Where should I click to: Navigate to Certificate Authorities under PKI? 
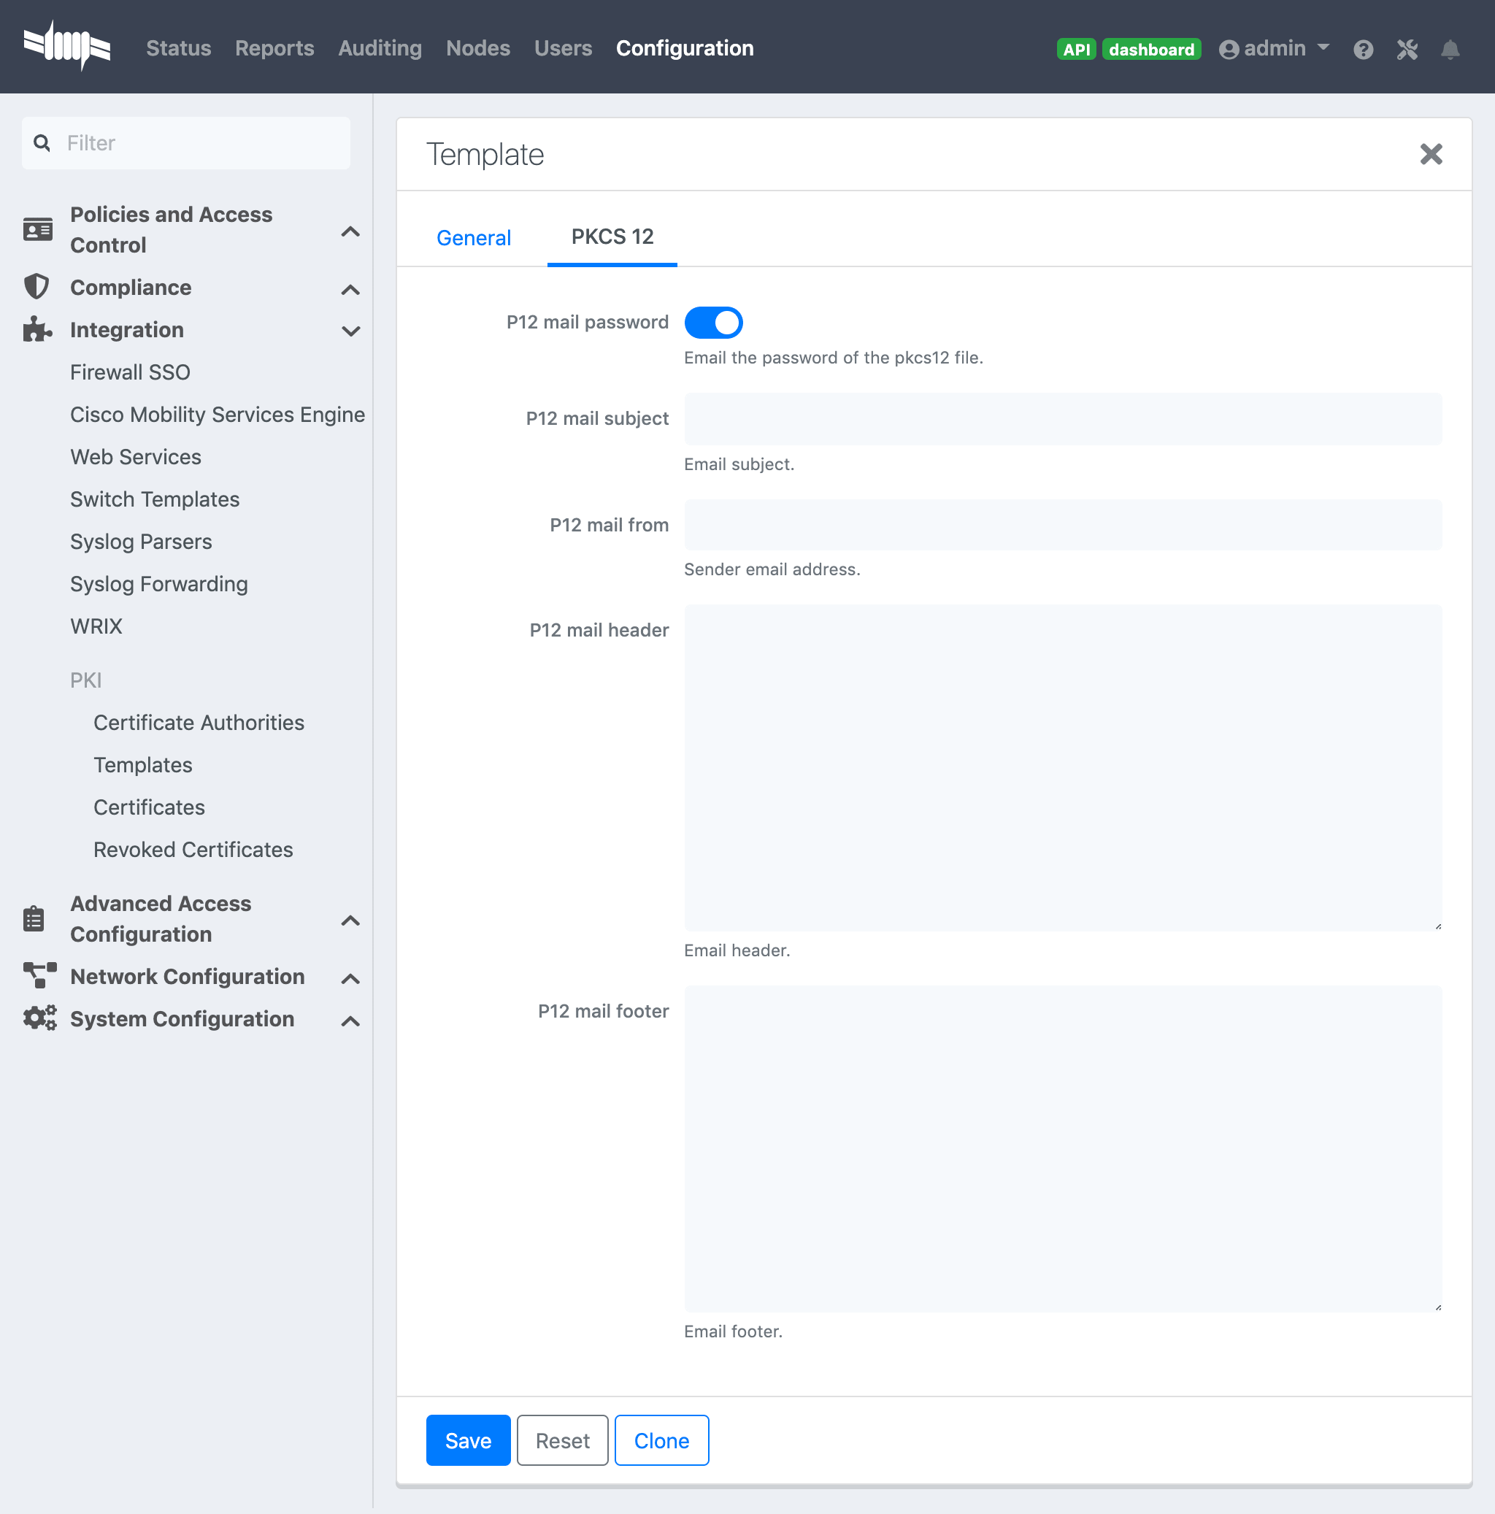pyautogui.click(x=199, y=721)
